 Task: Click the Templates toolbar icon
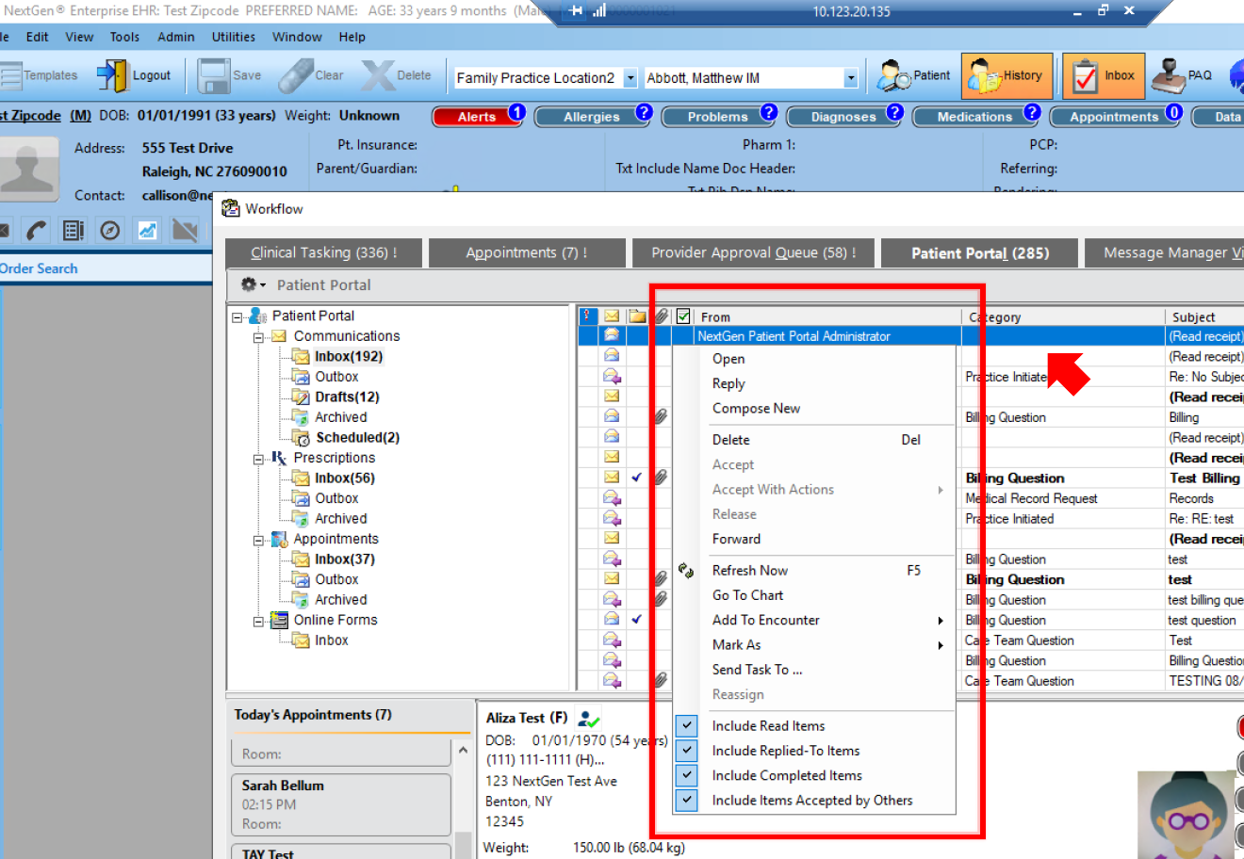(x=11, y=75)
